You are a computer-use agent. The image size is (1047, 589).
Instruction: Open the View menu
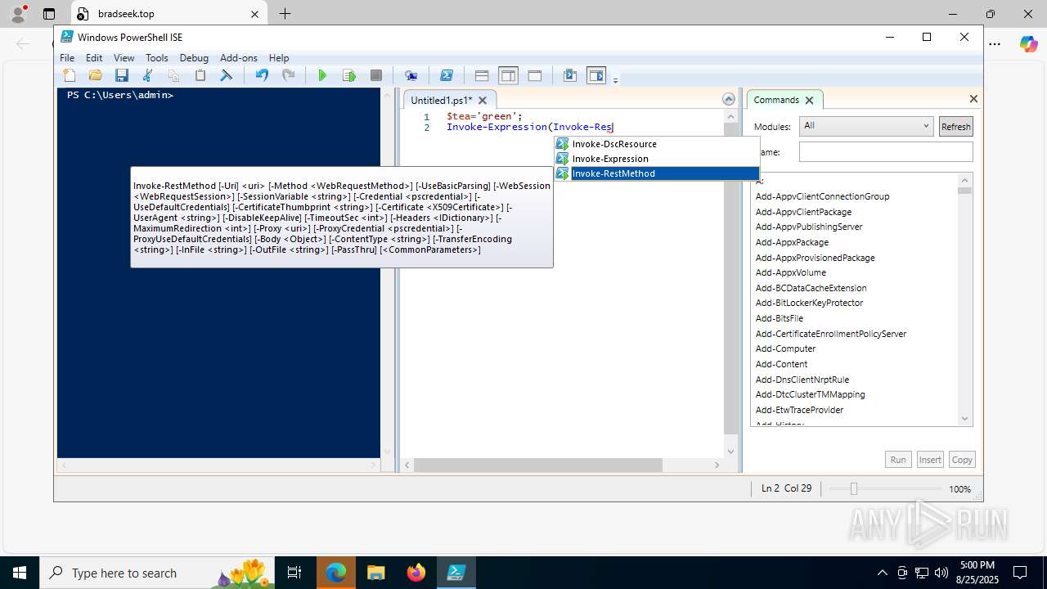(x=124, y=58)
